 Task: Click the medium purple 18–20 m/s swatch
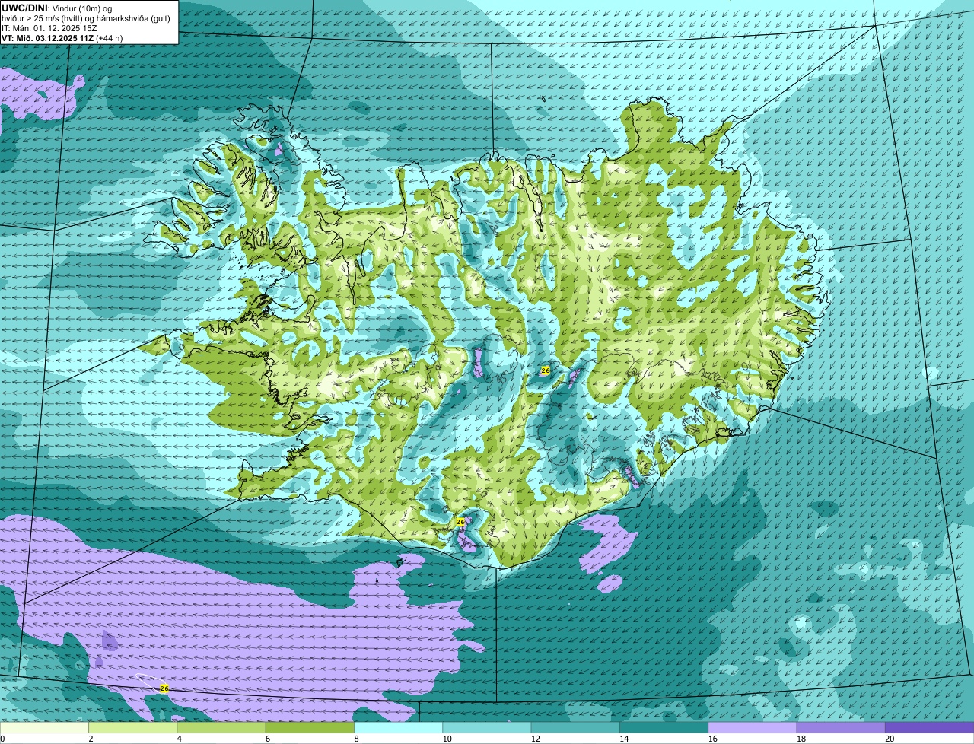click(840, 728)
